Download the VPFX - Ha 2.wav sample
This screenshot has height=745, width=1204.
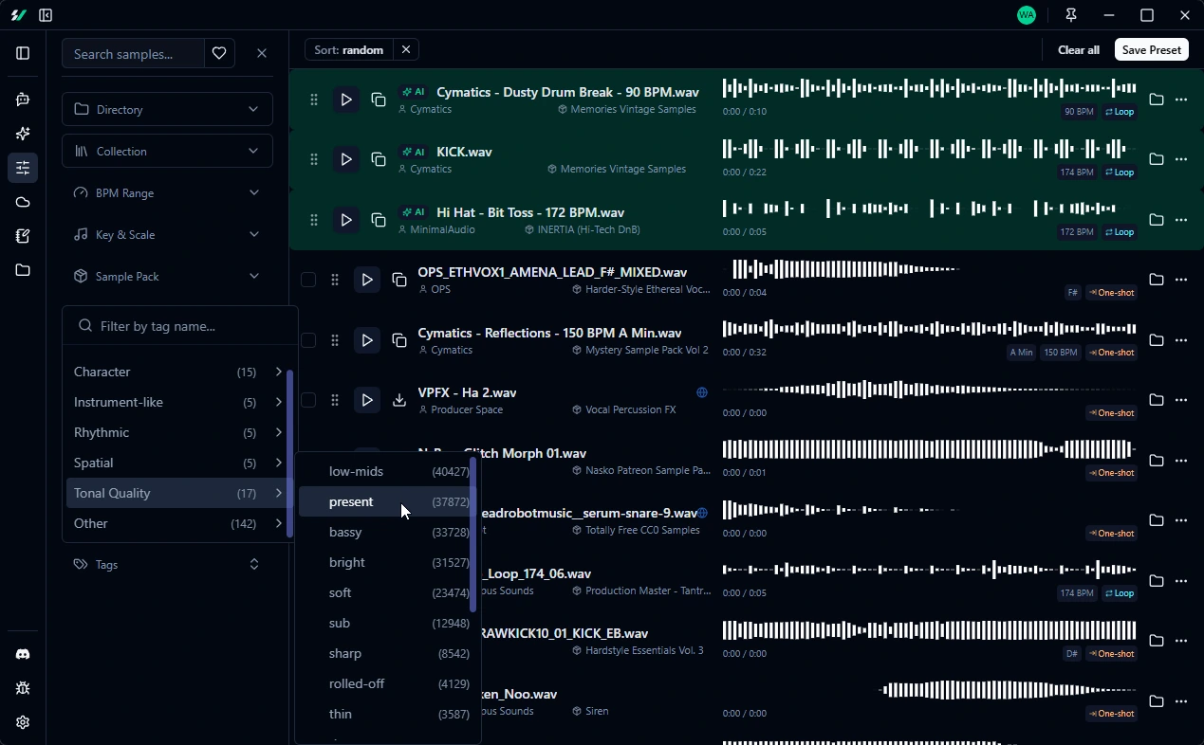tap(399, 400)
